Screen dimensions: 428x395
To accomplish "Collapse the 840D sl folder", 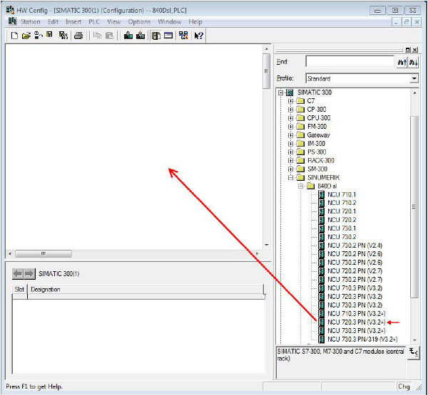I will click(301, 186).
